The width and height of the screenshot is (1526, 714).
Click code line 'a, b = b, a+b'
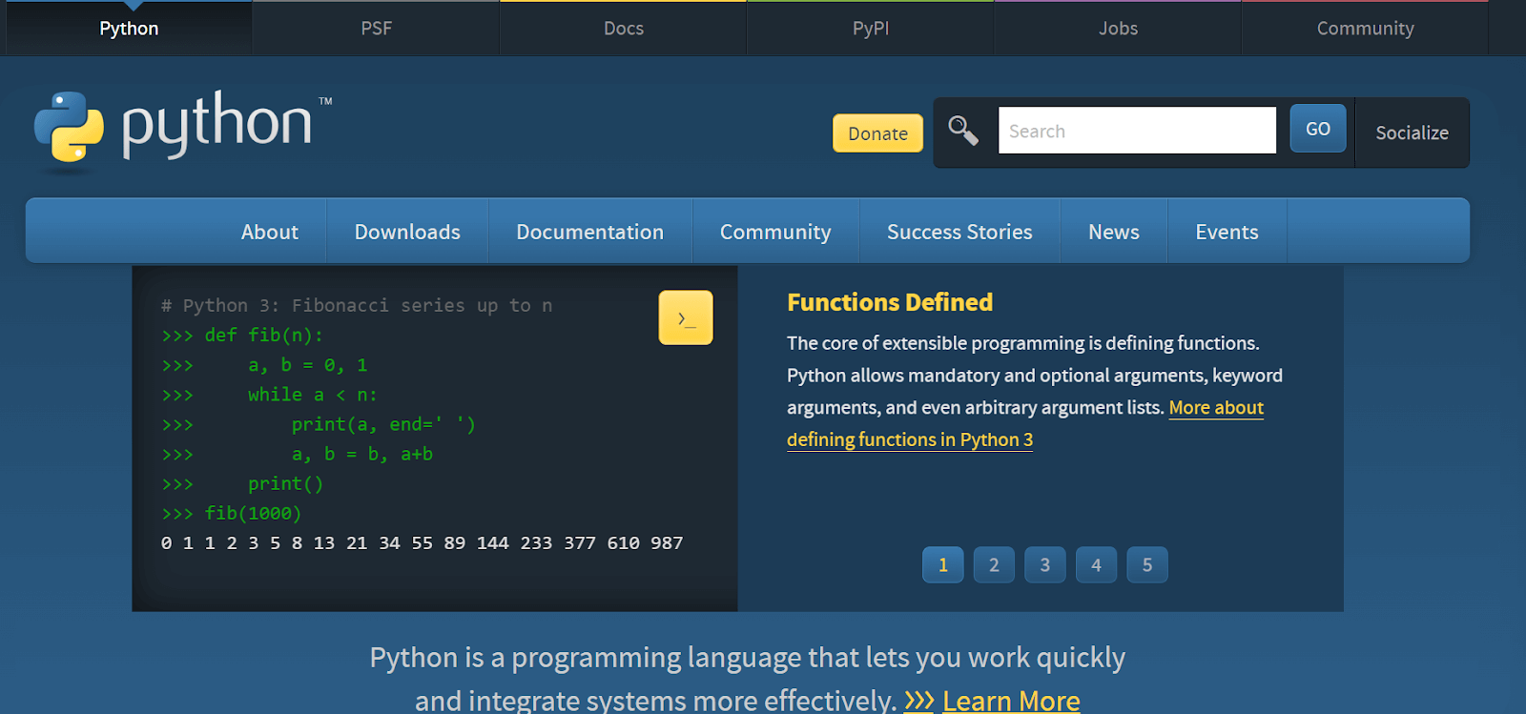click(x=362, y=455)
